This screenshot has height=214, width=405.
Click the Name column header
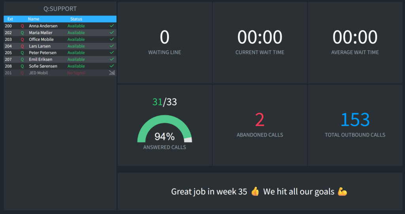click(x=34, y=19)
